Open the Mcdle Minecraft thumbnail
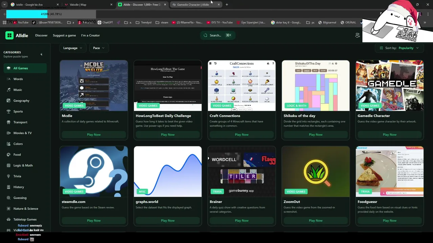The image size is (433, 243). [94, 86]
